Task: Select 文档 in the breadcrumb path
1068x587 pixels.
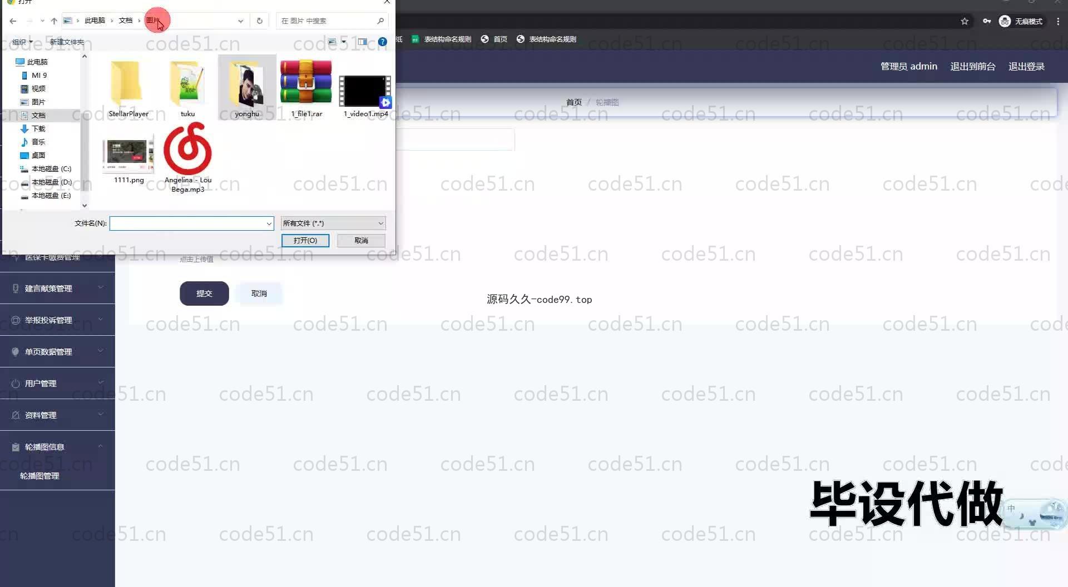Action: point(126,21)
